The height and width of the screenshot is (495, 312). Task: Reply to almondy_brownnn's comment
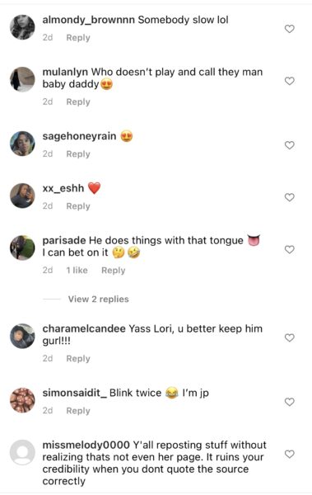tap(78, 38)
